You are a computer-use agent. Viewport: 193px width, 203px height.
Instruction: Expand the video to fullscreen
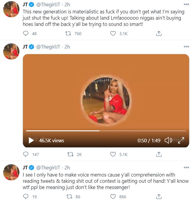tap(181, 140)
